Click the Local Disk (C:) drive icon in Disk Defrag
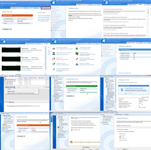 [x=6, y=79]
